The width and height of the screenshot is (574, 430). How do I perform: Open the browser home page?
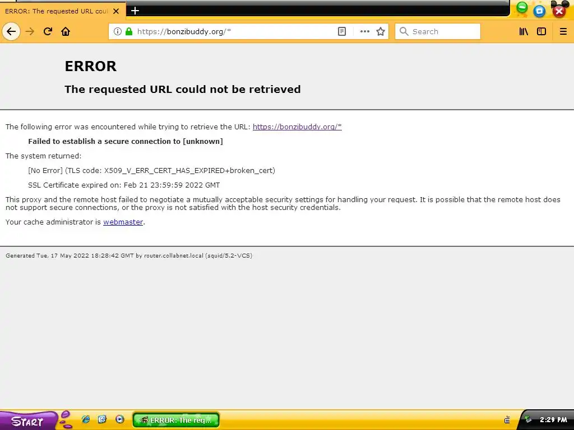66,31
